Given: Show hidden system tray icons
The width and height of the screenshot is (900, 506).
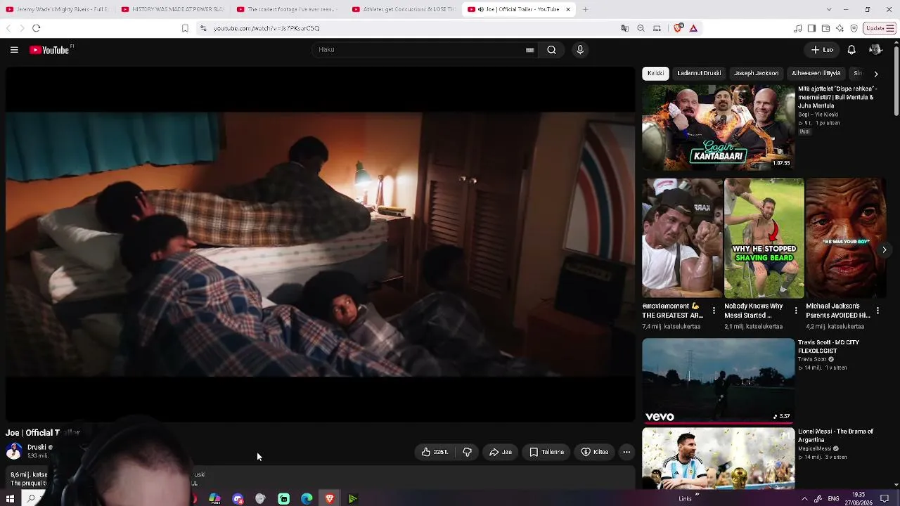Looking at the screenshot, I should (x=804, y=498).
